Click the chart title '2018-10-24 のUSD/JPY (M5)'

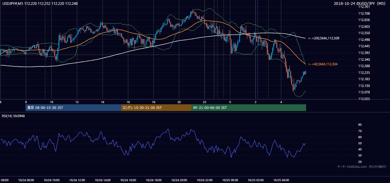[x=360, y=4]
